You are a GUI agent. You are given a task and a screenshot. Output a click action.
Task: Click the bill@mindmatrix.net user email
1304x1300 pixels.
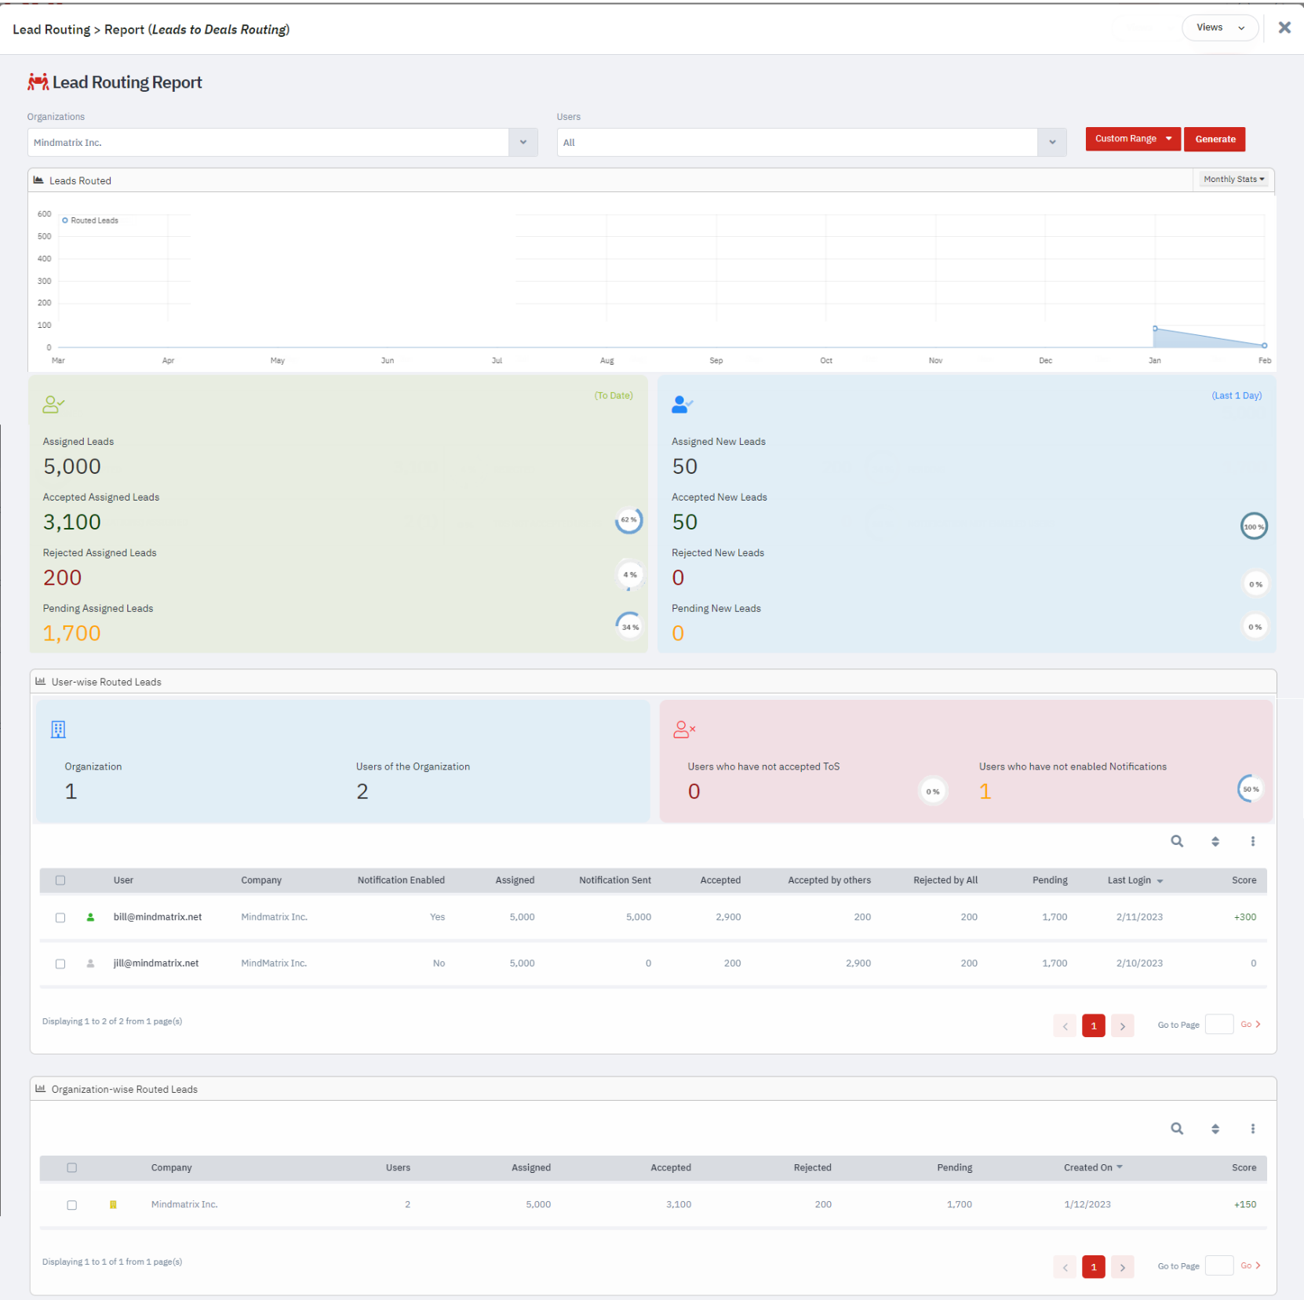pos(158,916)
